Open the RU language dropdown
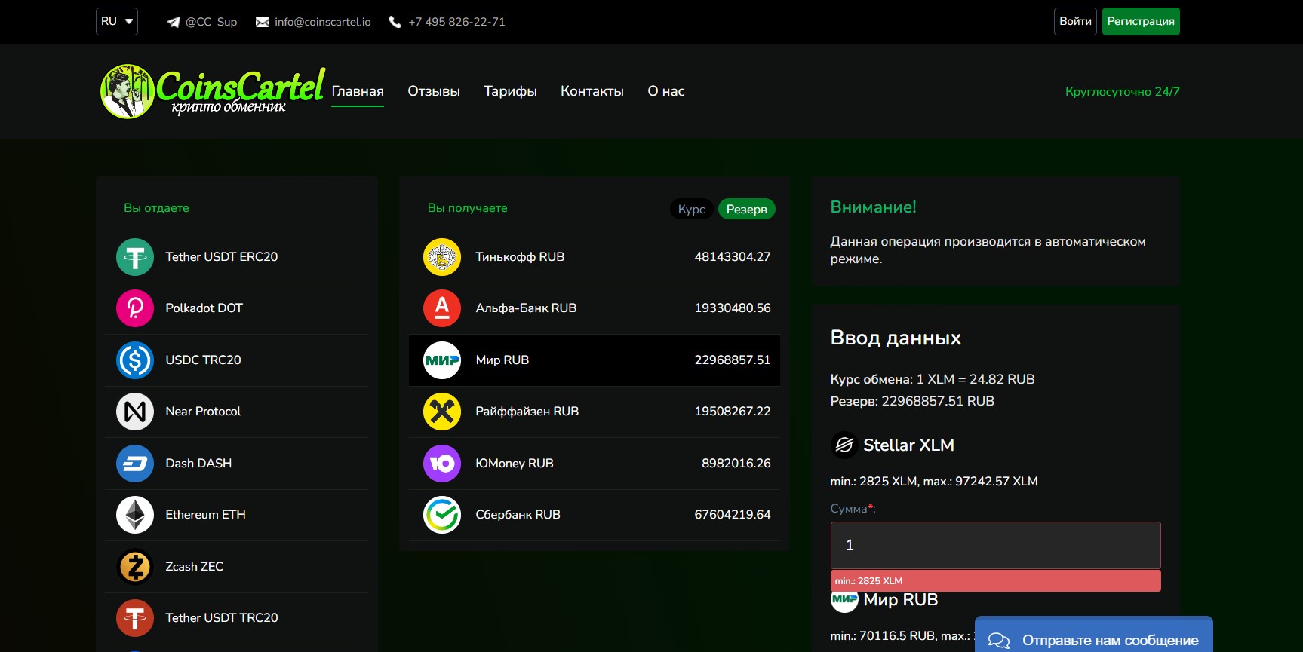The image size is (1303, 652). coord(117,21)
